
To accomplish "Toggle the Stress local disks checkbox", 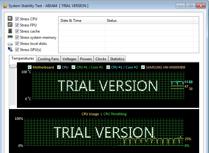I will click(17, 44).
